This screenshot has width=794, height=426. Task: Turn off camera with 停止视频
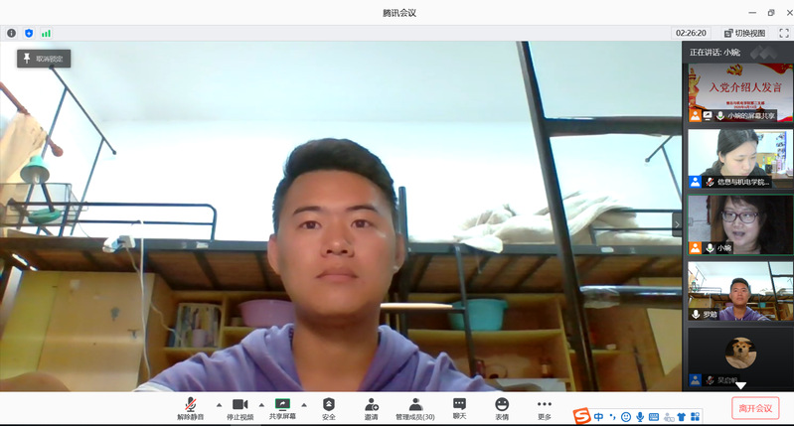(x=239, y=408)
